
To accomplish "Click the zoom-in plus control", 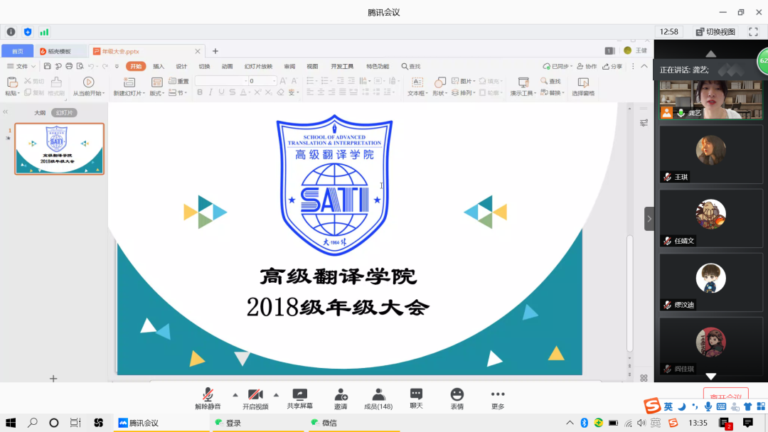I will pos(53,379).
